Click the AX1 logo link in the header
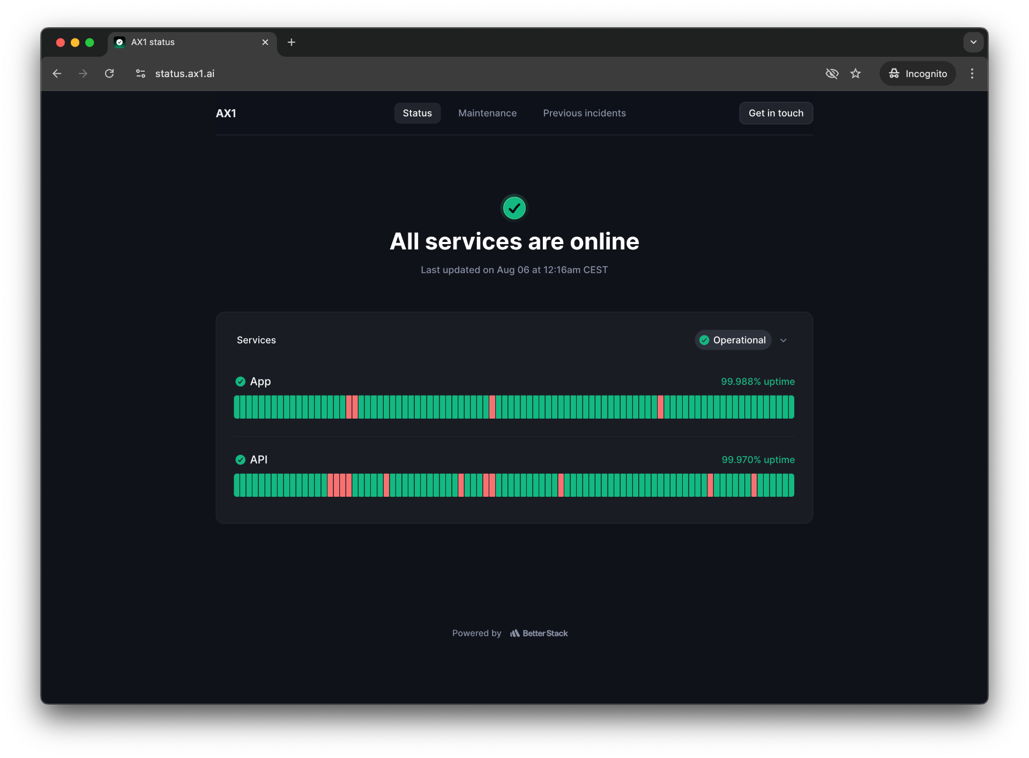The width and height of the screenshot is (1029, 758). click(x=226, y=113)
